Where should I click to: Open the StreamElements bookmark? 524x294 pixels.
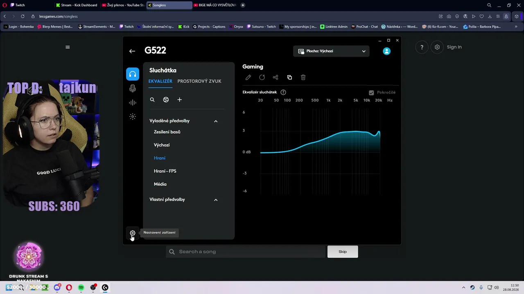click(x=97, y=27)
